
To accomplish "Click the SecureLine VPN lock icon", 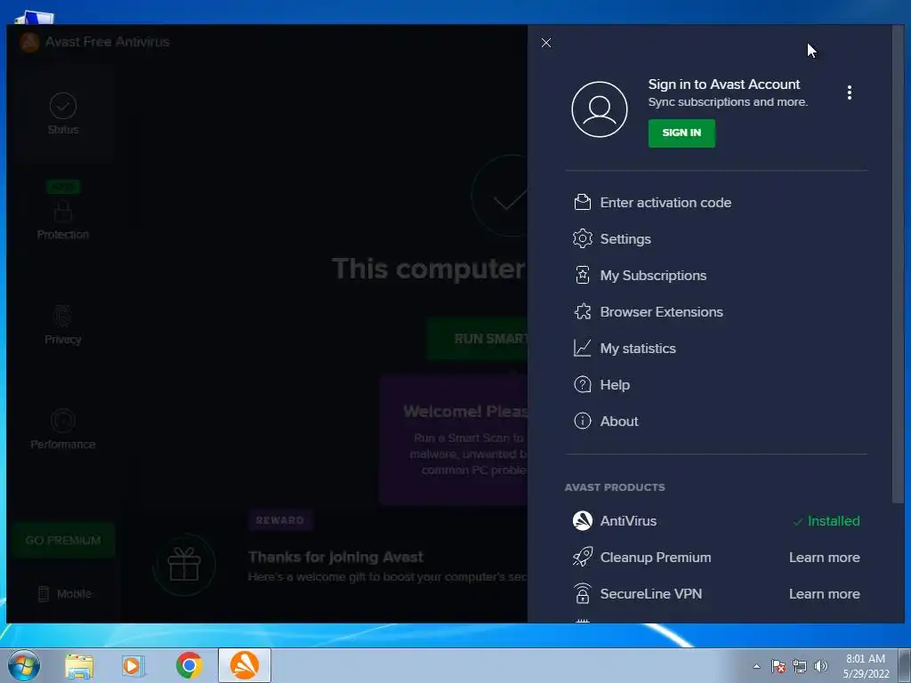I will point(582,593).
